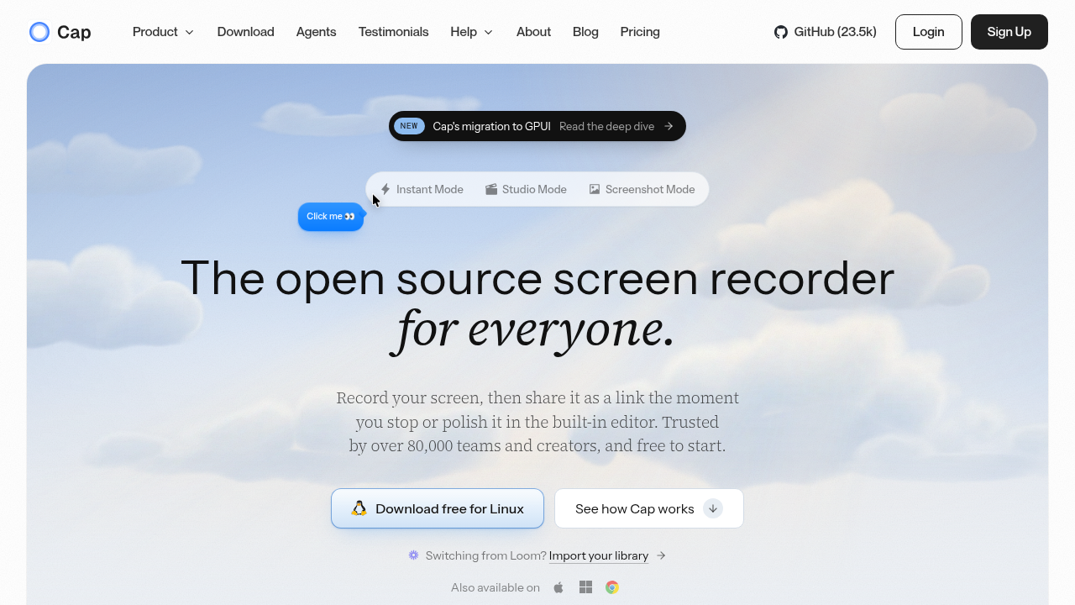
Task: Click the Login button
Action: [929, 32]
